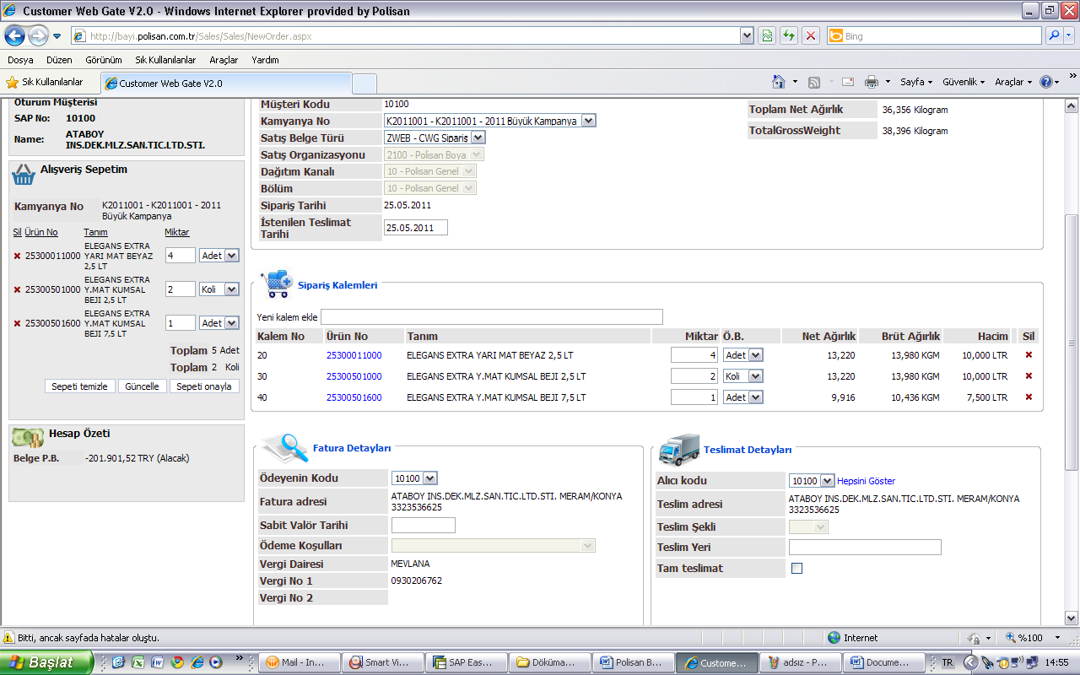Delete order line 20 using Sil X

[1029, 354]
